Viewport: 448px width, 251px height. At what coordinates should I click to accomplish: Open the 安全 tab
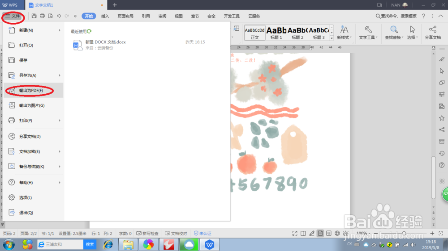click(211, 16)
